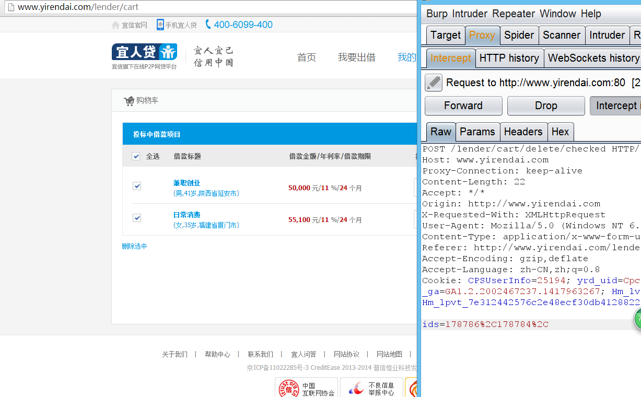Click the mobile phone icon beside 手机宜人贷

[160, 25]
